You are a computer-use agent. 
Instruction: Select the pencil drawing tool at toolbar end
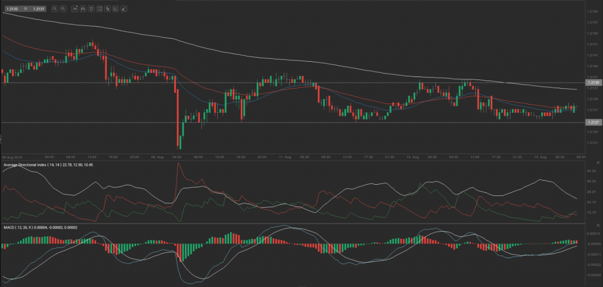[x=124, y=9]
